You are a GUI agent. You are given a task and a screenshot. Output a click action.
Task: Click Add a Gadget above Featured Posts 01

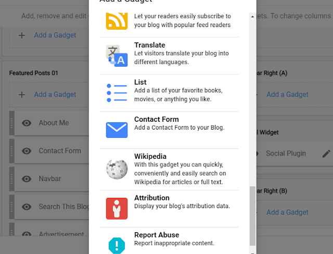[x=55, y=35]
